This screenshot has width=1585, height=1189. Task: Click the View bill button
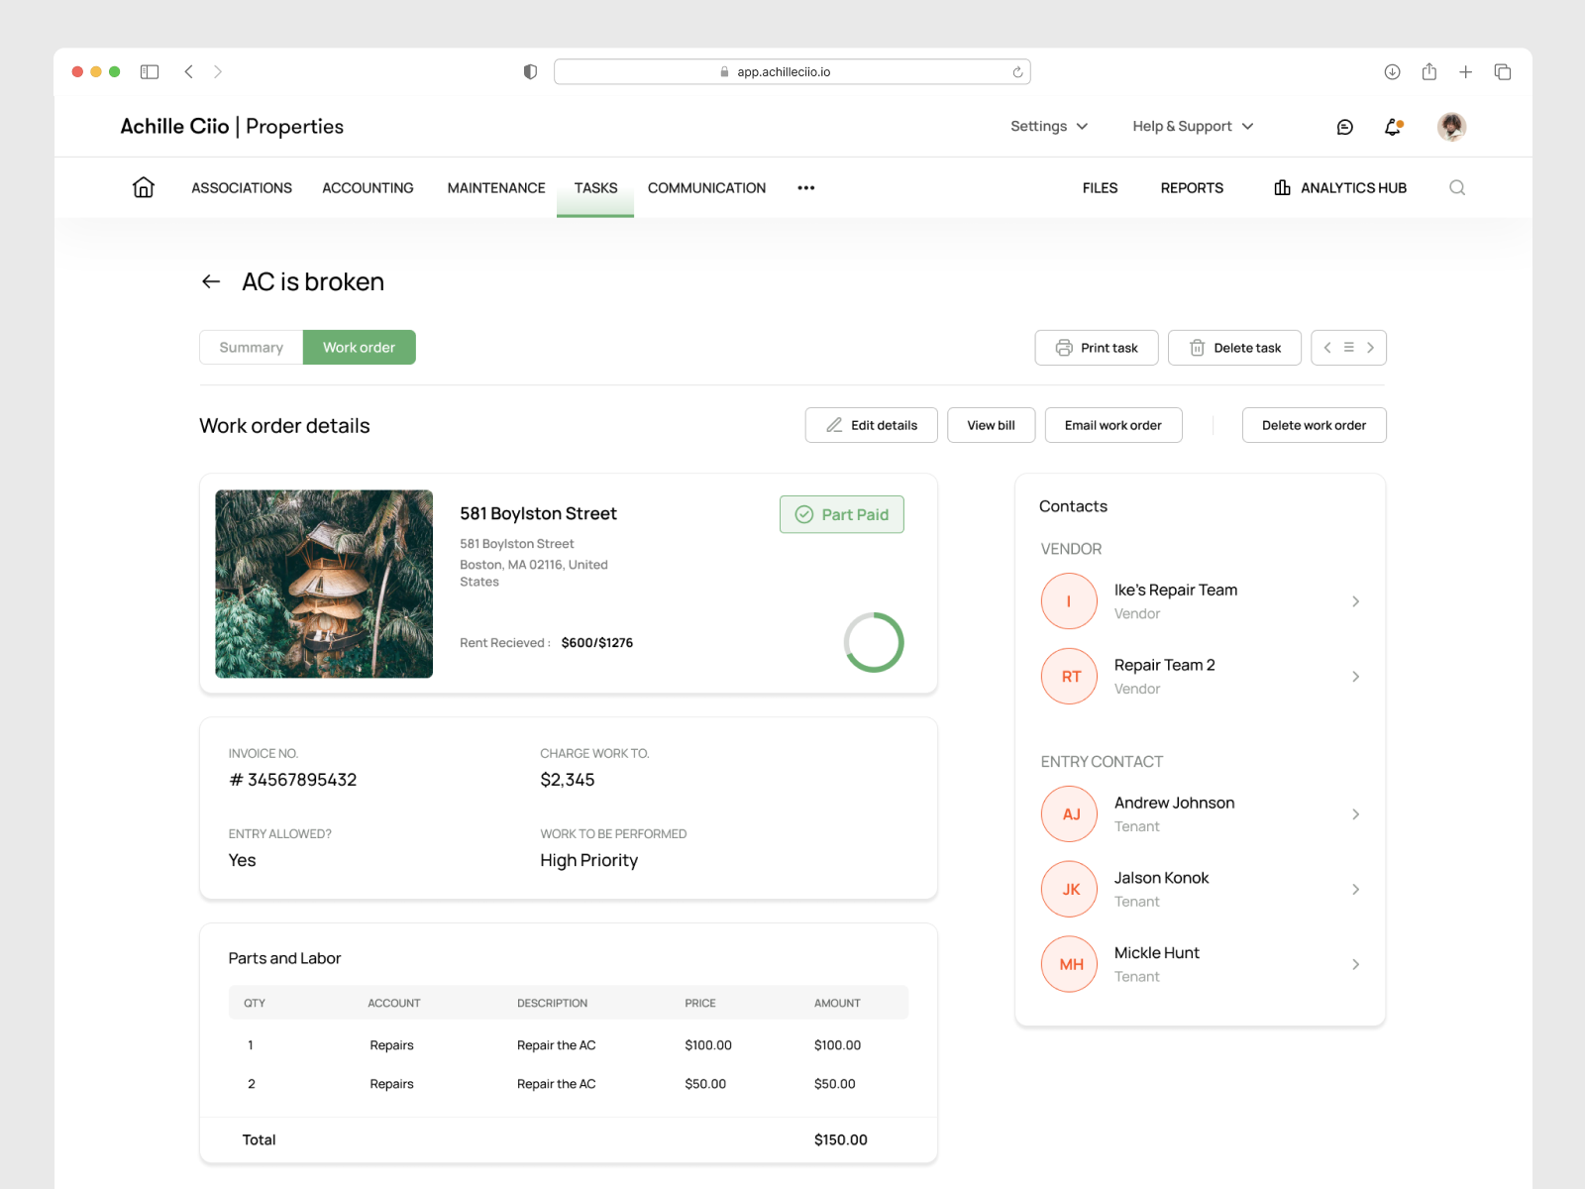pos(991,425)
